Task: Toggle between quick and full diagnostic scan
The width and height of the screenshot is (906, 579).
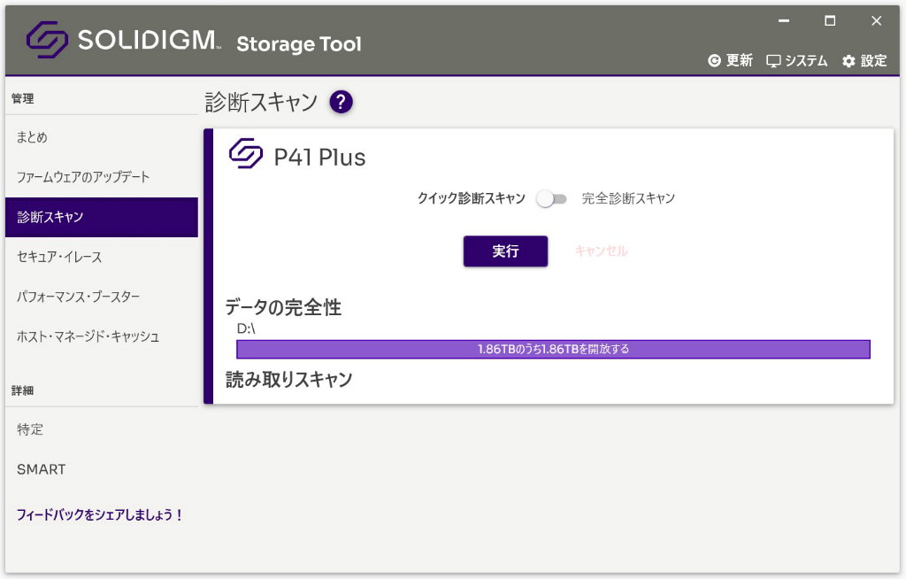Action: pyautogui.click(x=551, y=199)
